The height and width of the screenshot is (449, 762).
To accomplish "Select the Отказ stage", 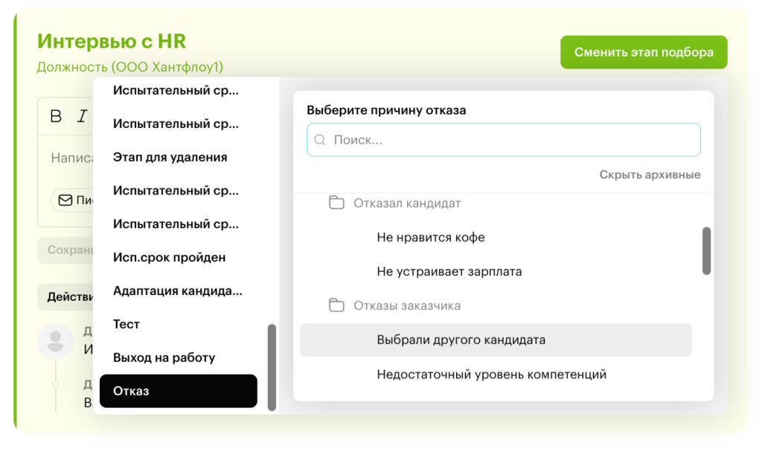I will 178,391.
